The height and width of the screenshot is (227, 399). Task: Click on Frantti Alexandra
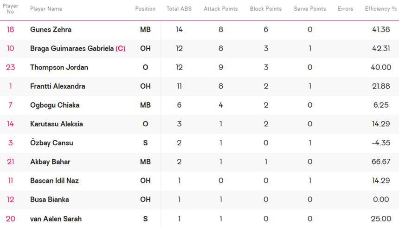pyautogui.click(x=58, y=86)
